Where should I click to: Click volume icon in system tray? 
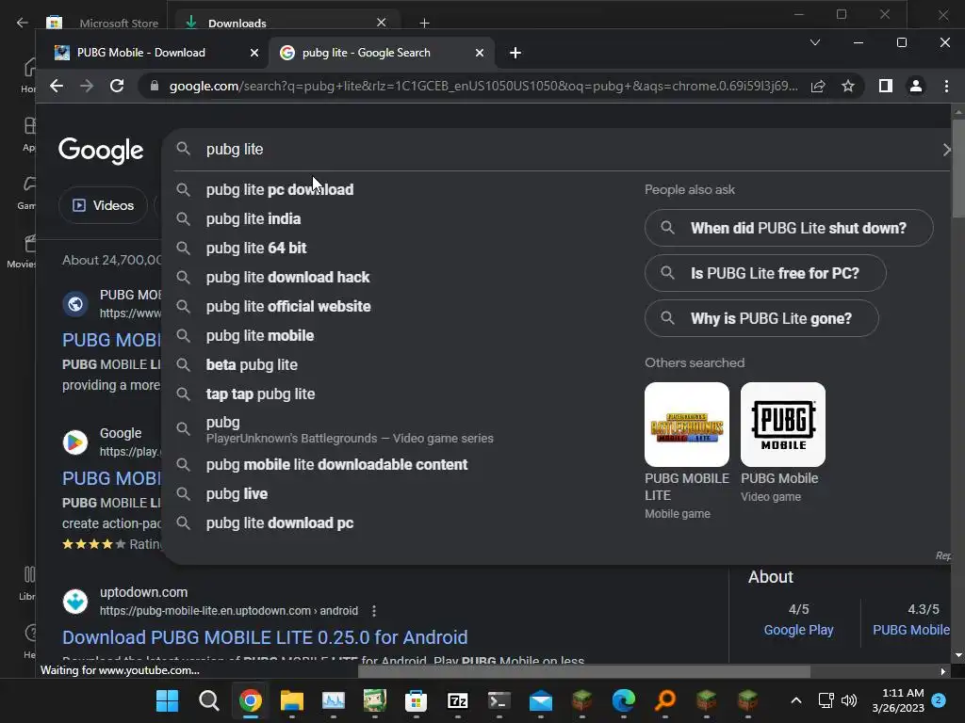[849, 700]
